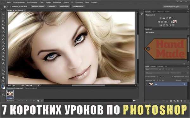Toggle the 'Прокрутка во всех окнах' checkbox
The image size is (190, 118).
[10, 7]
